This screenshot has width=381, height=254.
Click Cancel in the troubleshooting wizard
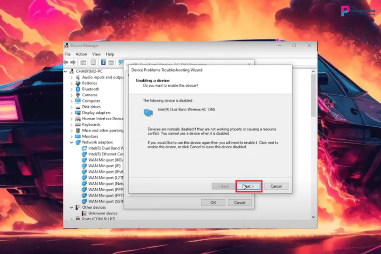276,186
